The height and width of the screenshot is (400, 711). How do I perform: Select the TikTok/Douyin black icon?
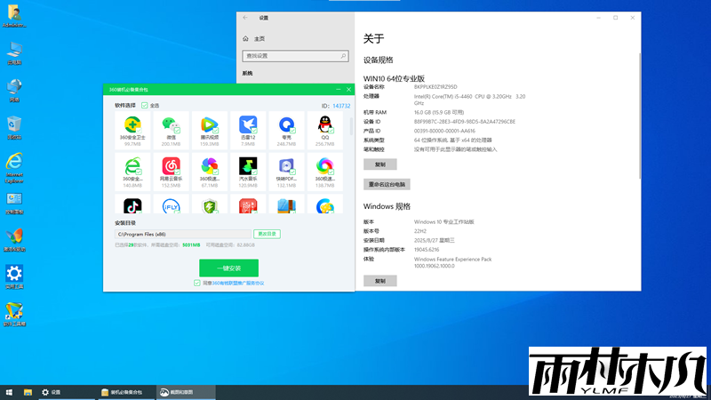point(132,206)
